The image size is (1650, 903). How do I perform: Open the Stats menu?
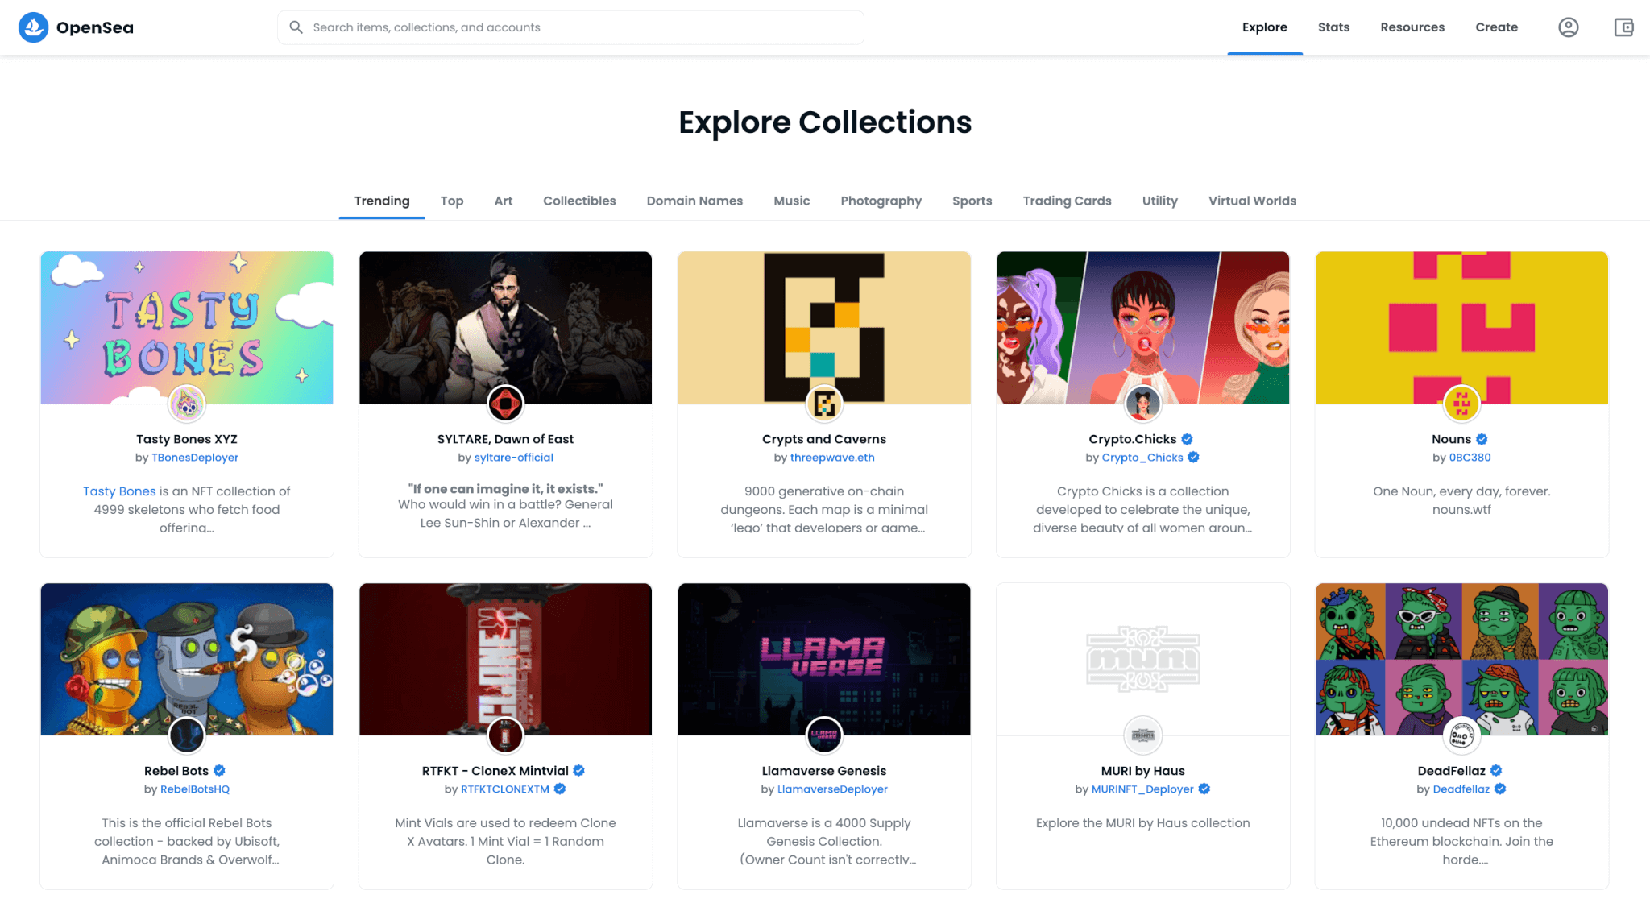[1333, 27]
